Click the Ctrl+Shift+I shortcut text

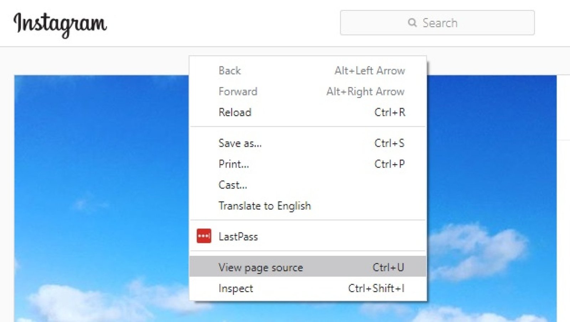point(376,288)
